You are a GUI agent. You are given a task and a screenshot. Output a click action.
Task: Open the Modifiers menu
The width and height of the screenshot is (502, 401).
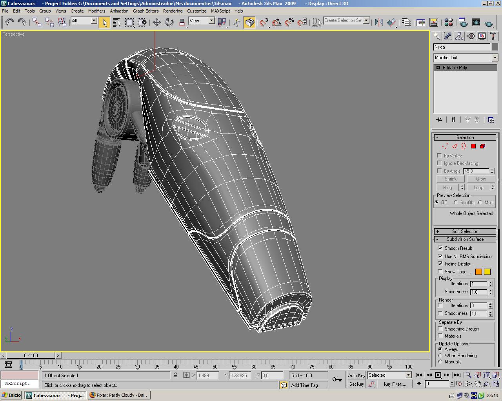(96, 11)
